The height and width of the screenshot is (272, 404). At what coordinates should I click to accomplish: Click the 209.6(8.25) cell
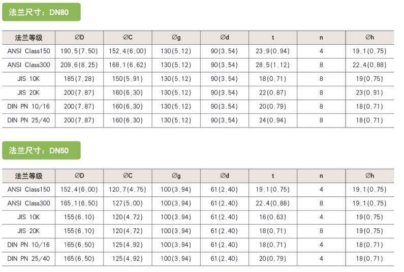[79, 65]
